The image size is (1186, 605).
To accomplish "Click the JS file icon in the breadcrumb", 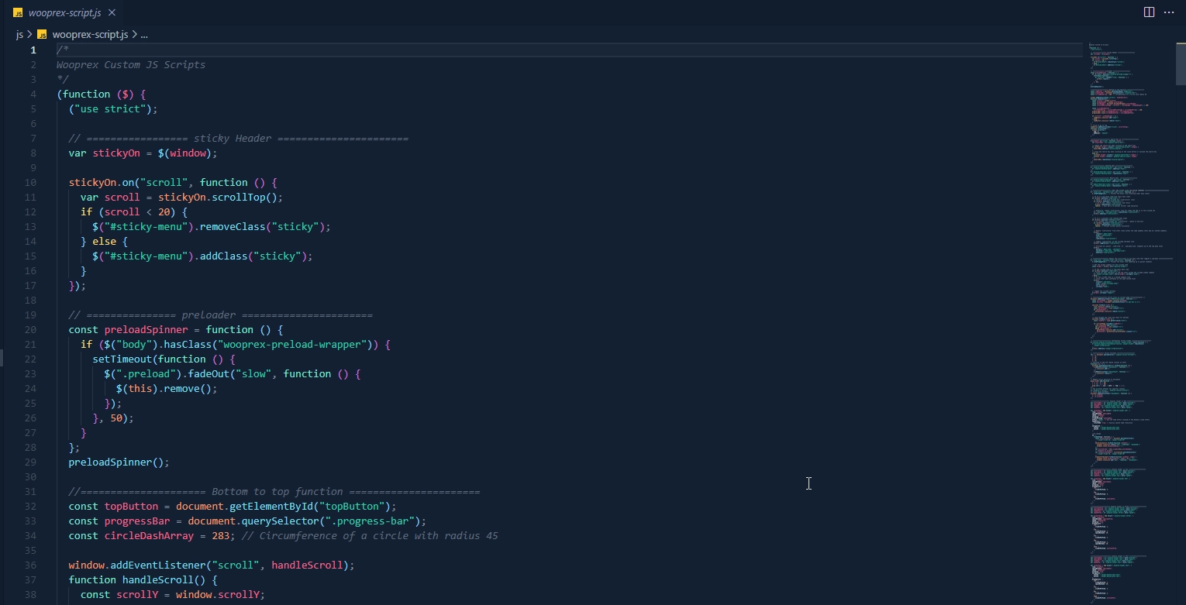I will pyautogui.click(x=43, y=35).
